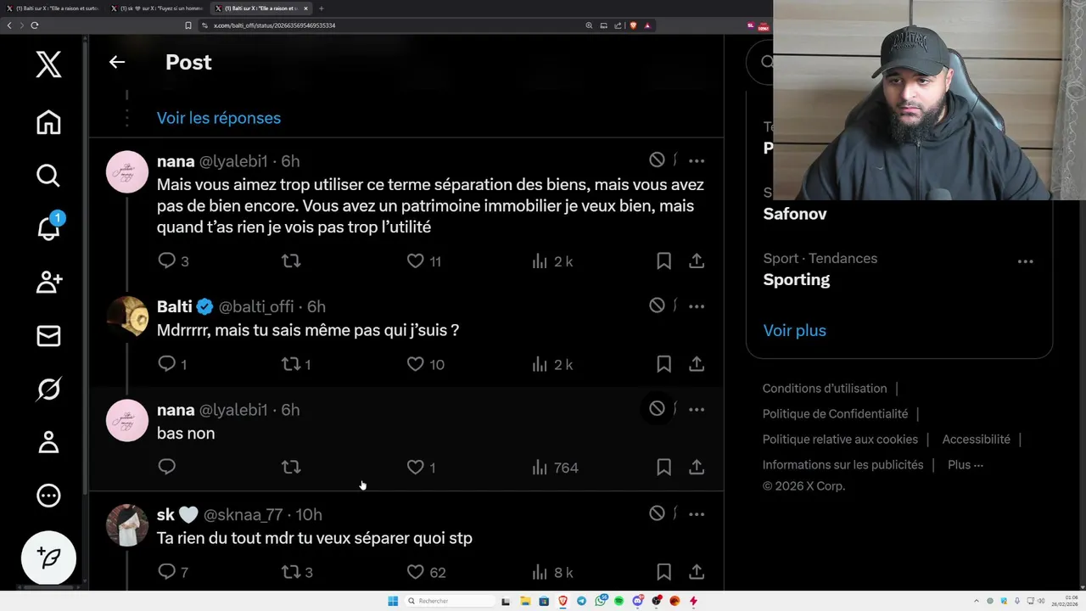Repost nana's "bas non" post
The image size is (1086, 611).
tap(291, 467)
